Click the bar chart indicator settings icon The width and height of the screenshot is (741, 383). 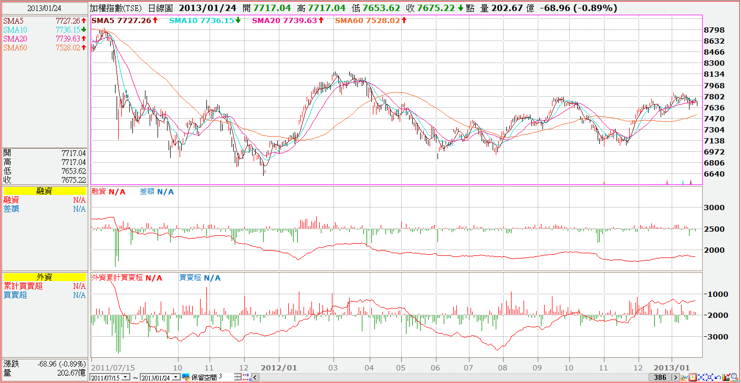pos(726,377)
